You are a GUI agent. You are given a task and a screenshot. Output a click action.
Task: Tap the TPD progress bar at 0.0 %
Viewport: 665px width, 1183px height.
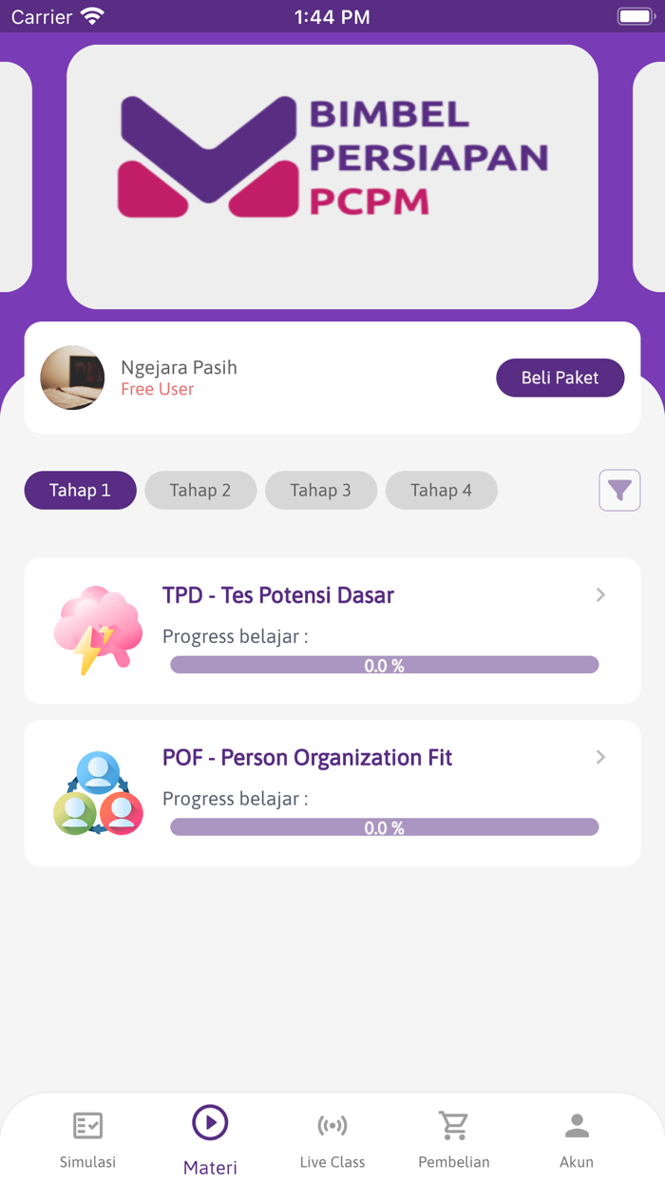coord(385,665)
